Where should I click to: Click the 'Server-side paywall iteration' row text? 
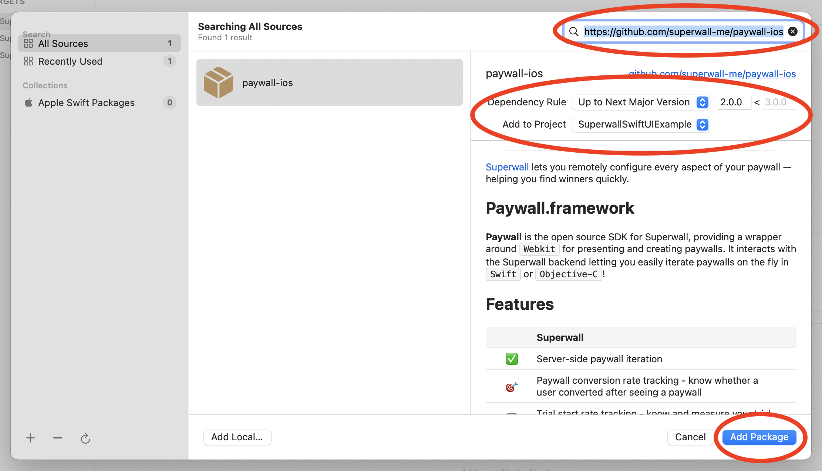(x=599, y=359)
